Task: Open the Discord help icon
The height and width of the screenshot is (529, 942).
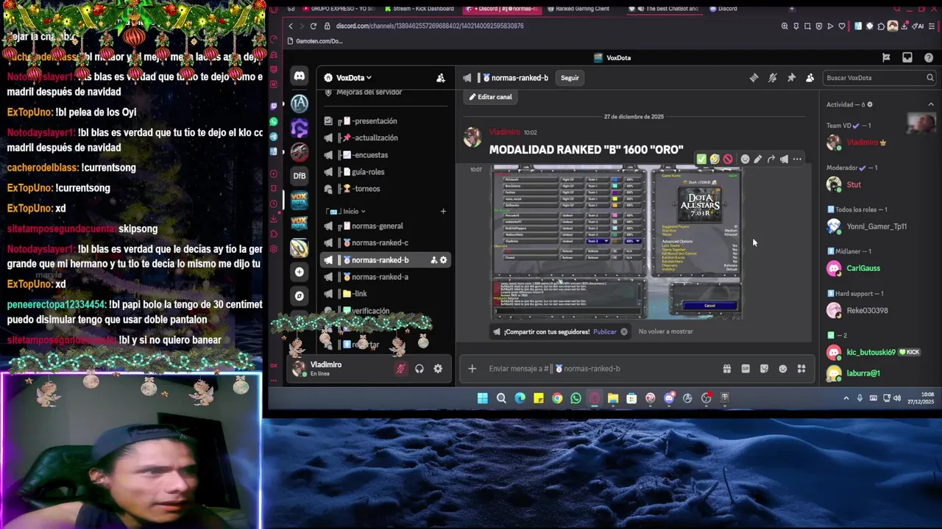Action: pyautogui.click(x=929, y=57)
